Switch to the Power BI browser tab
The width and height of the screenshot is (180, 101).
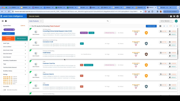pos(140,8)
